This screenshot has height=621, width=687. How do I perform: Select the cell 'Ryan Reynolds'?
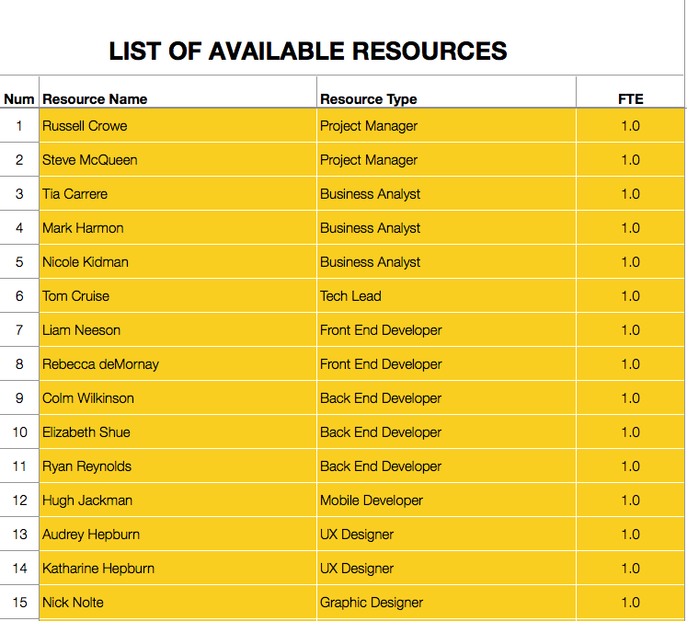pos(177,466)
